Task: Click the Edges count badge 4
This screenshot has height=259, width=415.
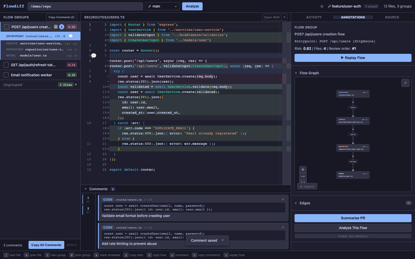Action: coord(408,203)
